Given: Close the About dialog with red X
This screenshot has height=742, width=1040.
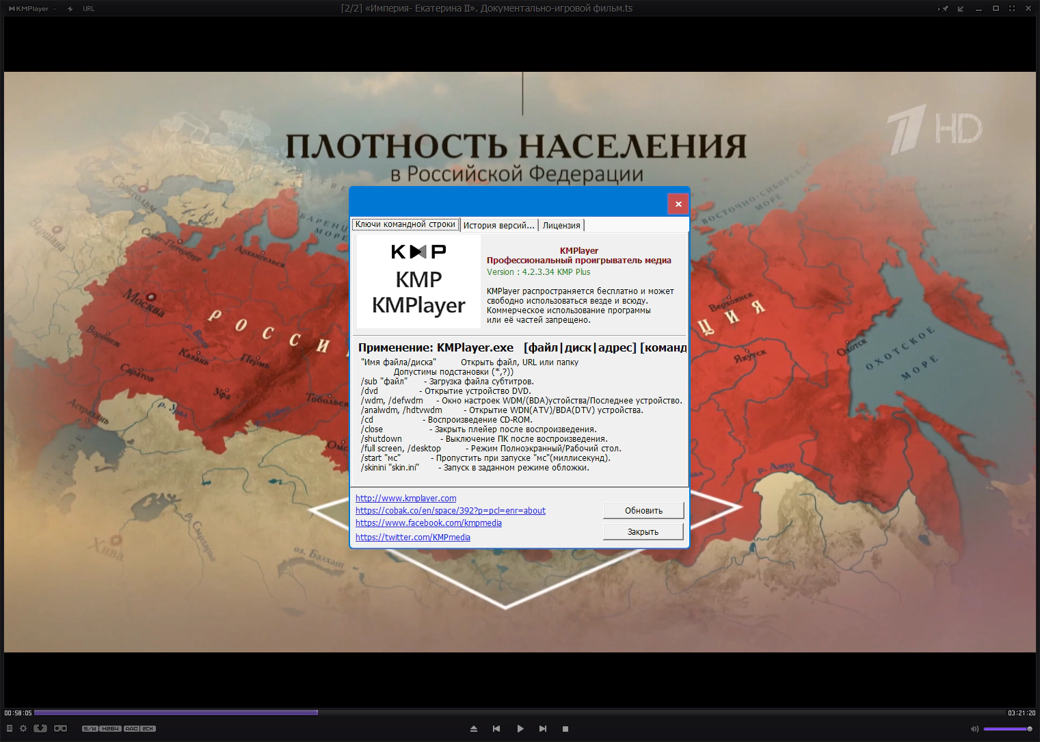Looking at the screenshot, I should pos(678,204).
